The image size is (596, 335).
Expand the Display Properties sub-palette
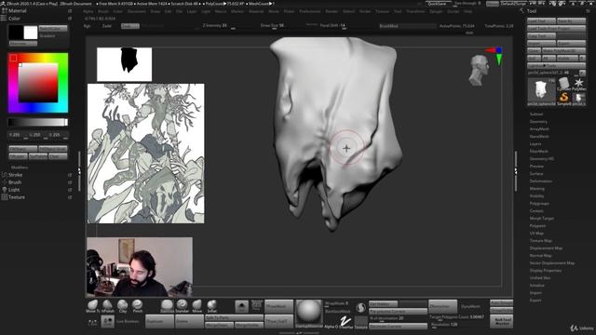pos(546,271)
